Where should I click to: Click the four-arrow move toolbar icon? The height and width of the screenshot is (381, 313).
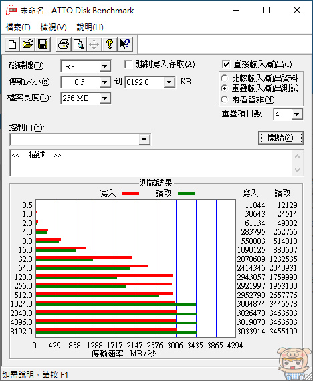(x=94, y=45)
